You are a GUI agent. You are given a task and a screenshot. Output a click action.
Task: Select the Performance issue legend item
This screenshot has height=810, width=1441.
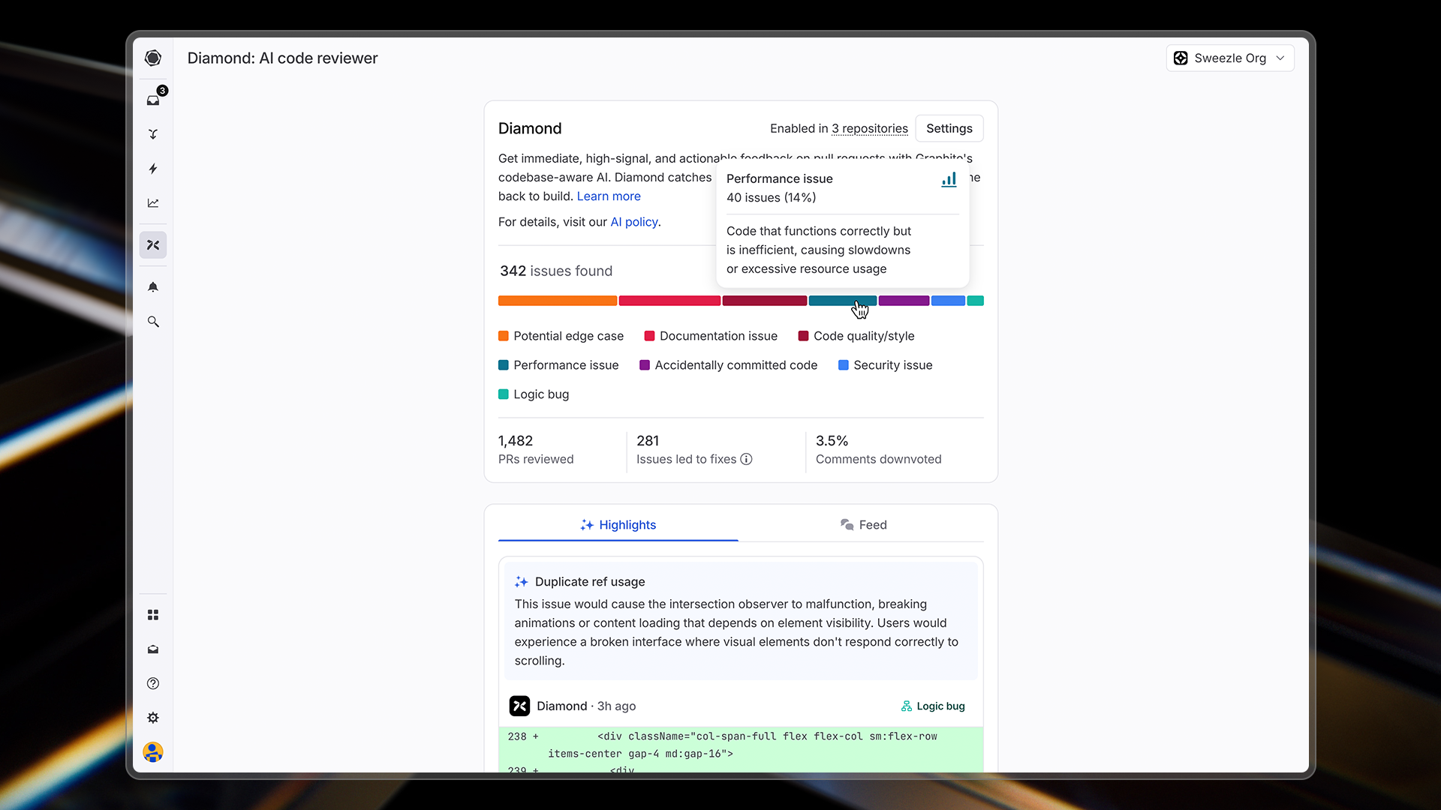click(x=558, y=365)
